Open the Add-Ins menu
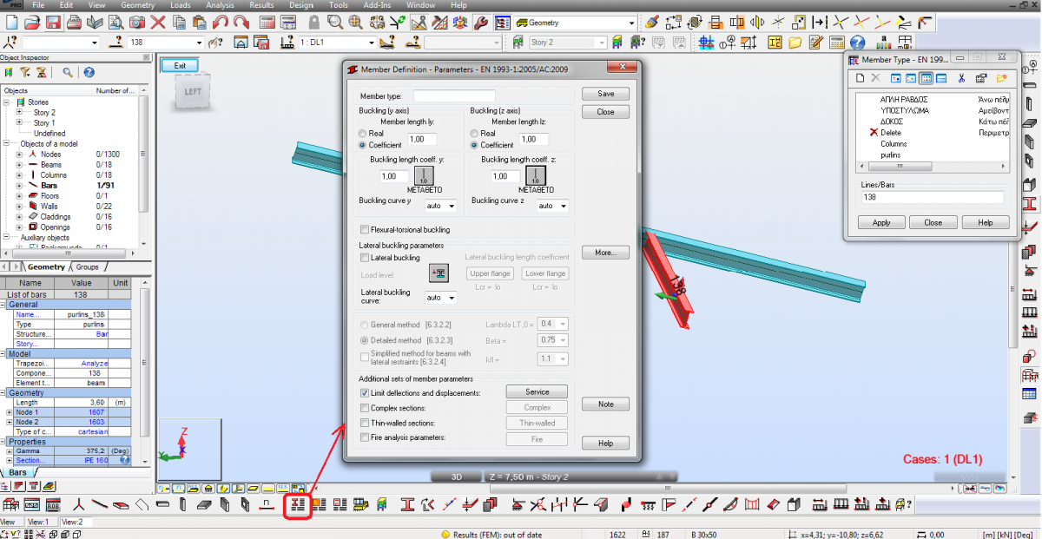The image size is (1042, 539). pyautogui.click(x=377, y=5)
